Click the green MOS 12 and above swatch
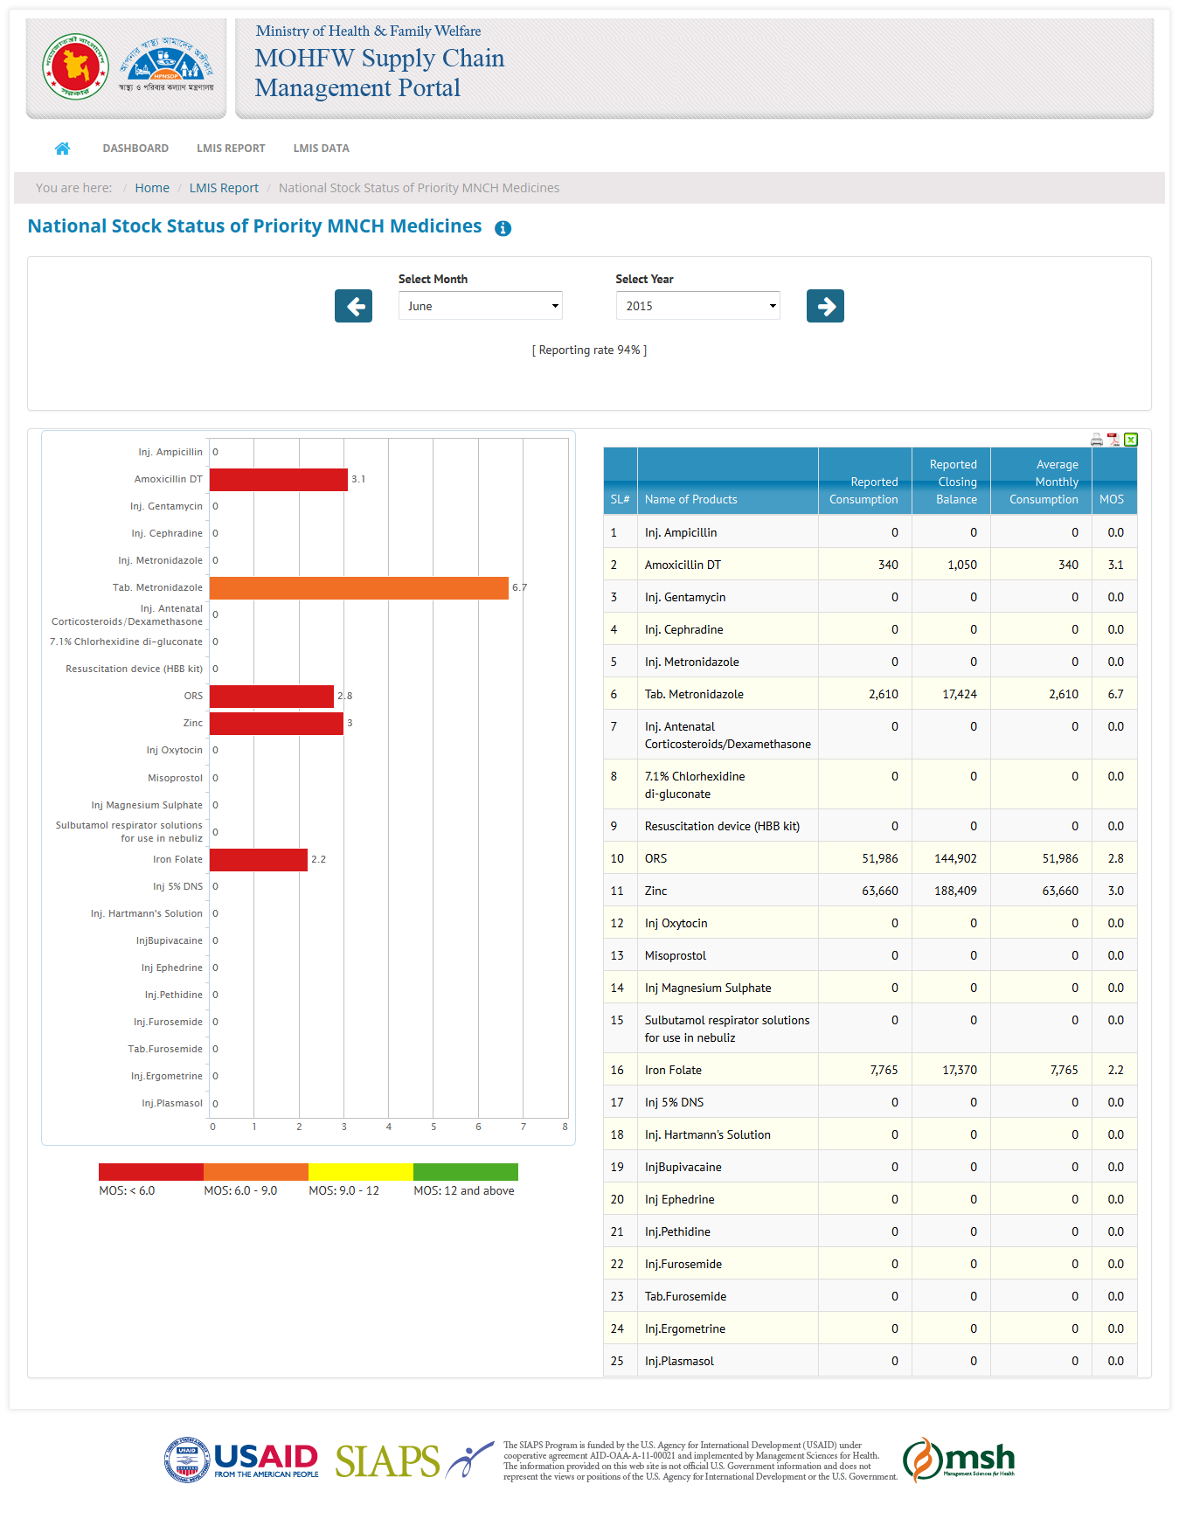Viewport: 1179px width, 1519px height. tap(465, 1172)
